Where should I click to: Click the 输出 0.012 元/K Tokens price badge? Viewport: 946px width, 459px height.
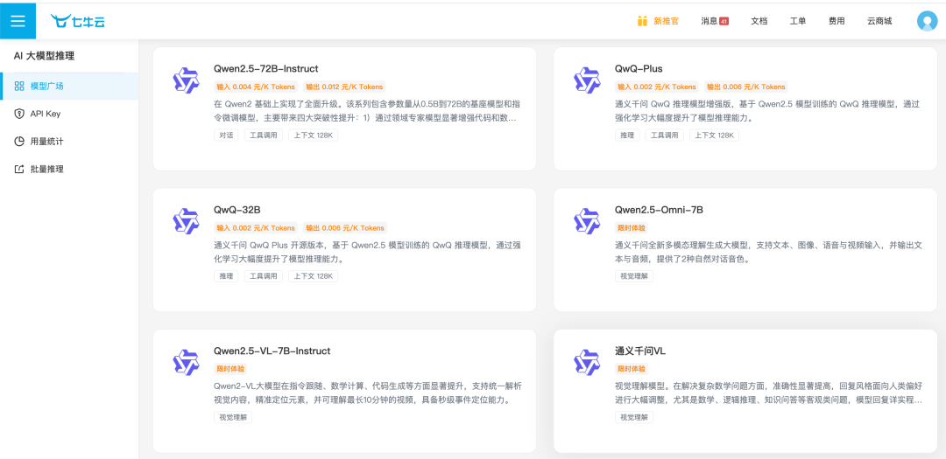[344, 87]
